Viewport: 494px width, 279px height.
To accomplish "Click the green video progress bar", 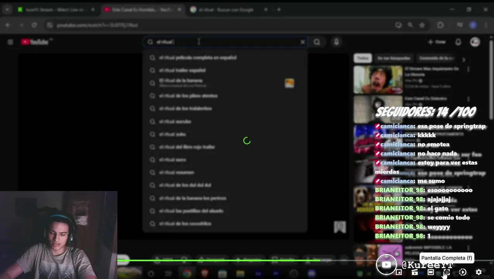I will click(x=219, y=260).
